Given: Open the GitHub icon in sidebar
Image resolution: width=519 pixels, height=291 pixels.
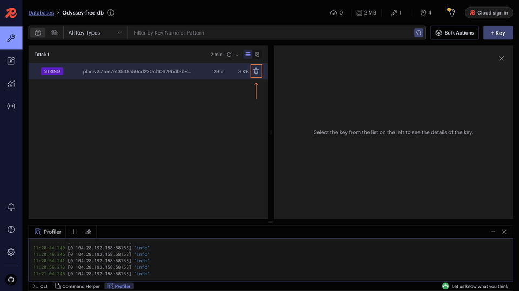Looking at the screenshot, I should coord(11,280).
